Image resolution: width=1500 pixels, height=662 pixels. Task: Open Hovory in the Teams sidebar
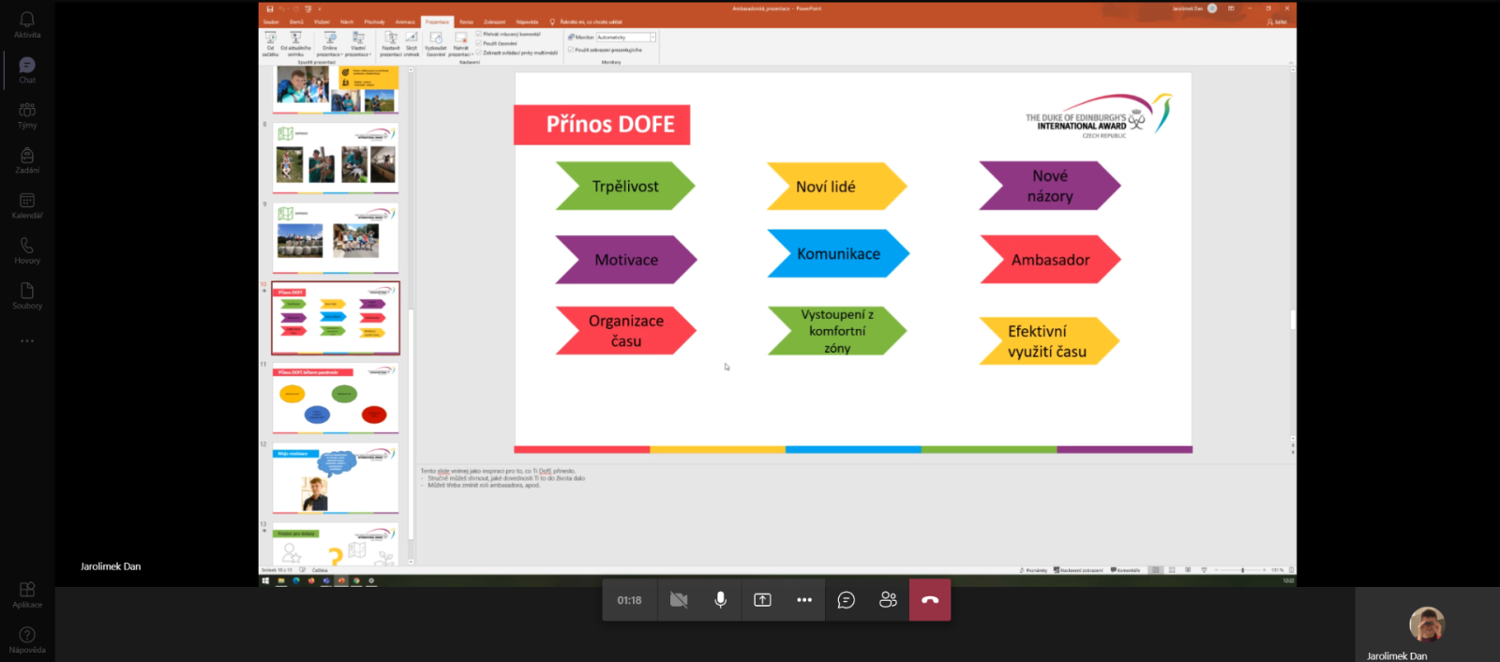(x=27, y=250)
